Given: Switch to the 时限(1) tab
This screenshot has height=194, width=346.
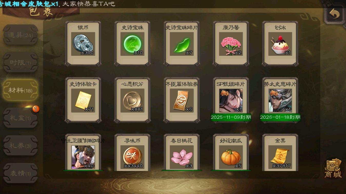Looking at the screenshot, I should tap(21, 62).
